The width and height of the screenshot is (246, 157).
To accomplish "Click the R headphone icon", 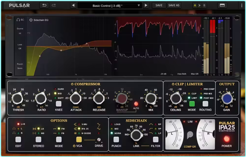I will click(14, 133).
